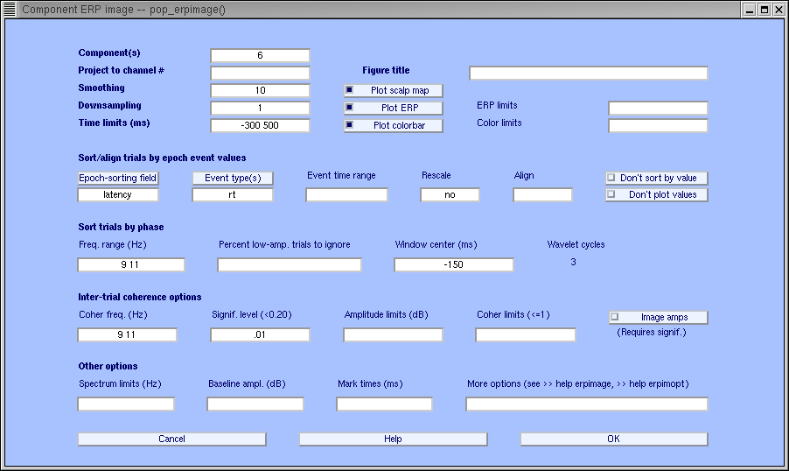The height and width of the screenshot is (471, 789).
Task: Open the window menu icon in title bar
Action: (10, 9)
